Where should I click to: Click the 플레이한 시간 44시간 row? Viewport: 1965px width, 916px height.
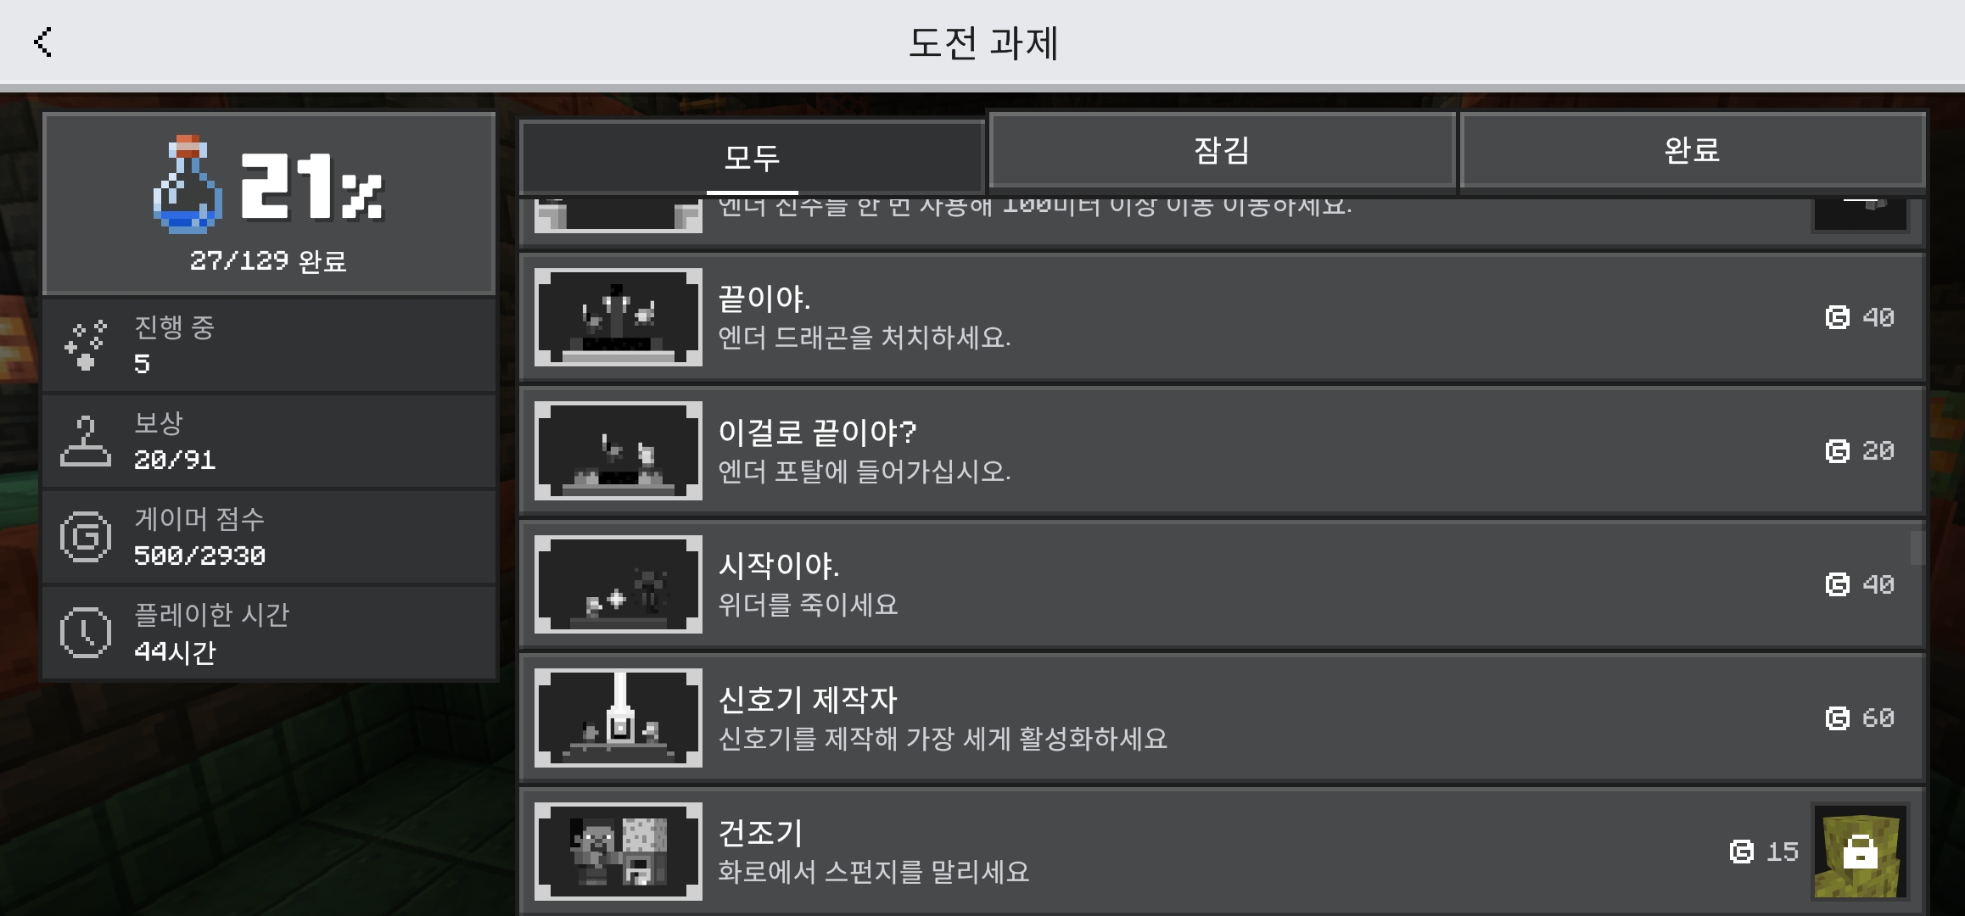pos(269,633)
